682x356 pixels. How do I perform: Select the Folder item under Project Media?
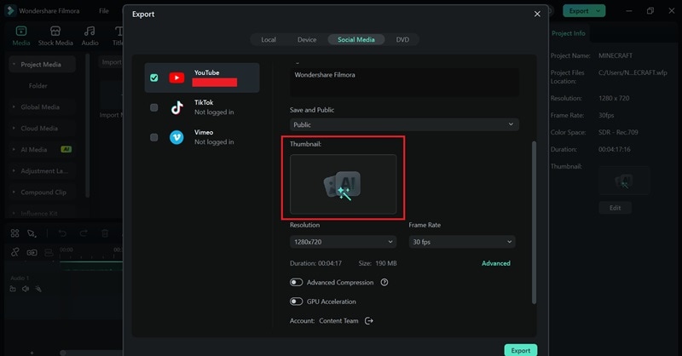click(38, 86)
